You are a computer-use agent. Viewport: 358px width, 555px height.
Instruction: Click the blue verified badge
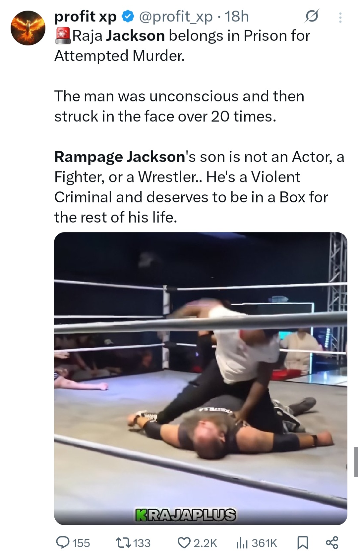[x=128, y=16]
